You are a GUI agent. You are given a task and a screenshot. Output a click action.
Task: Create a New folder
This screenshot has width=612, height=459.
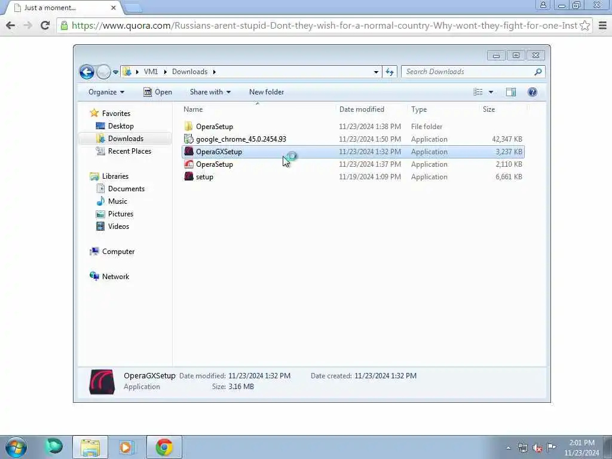click(267, 92)
